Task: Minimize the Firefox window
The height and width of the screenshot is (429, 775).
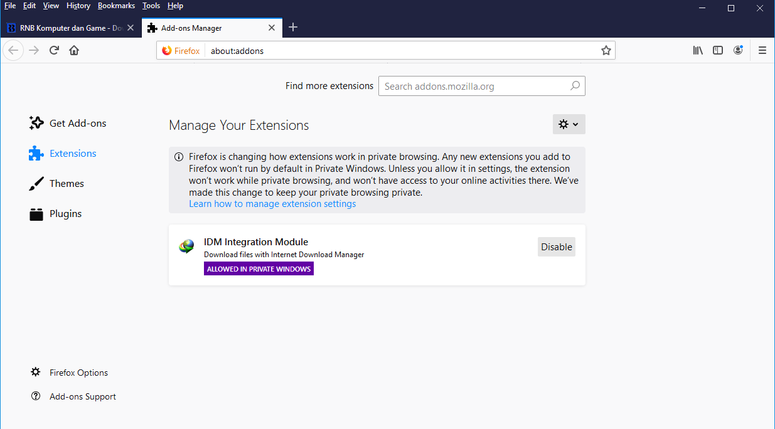Action: click(x=702, y=8)
